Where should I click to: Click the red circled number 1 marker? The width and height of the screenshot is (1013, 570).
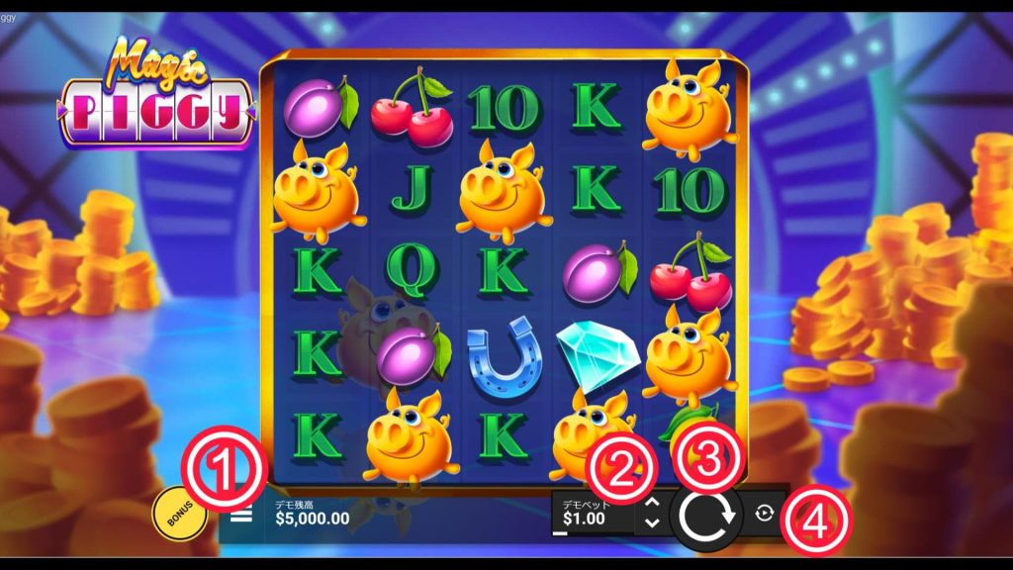[x=225, y=468]
